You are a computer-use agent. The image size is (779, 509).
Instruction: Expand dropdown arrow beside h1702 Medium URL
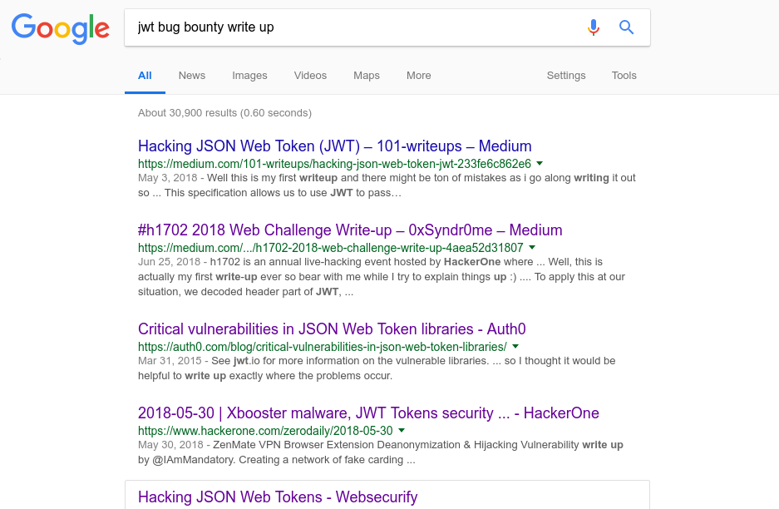coord(532,248)
